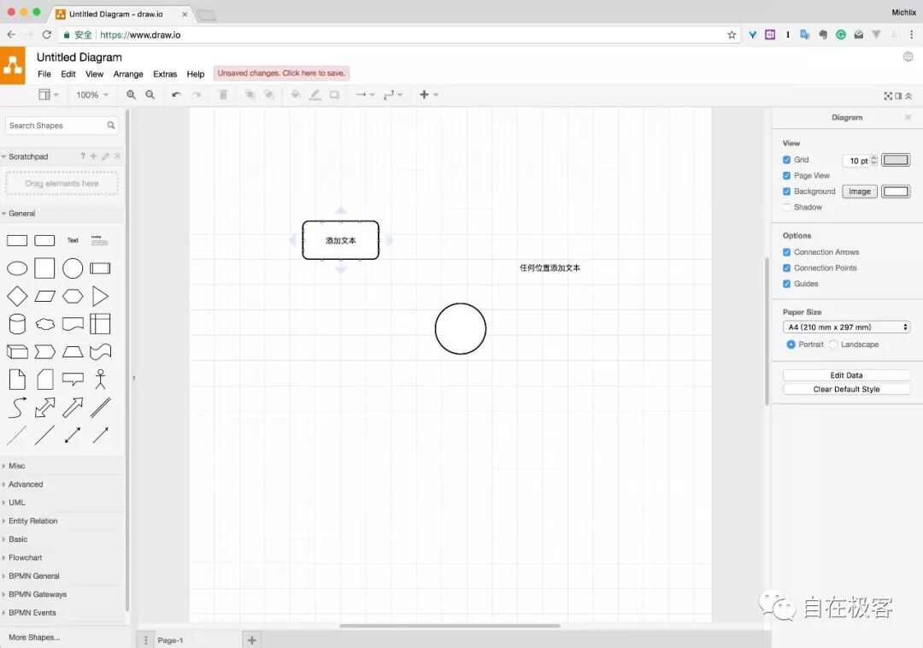Image resolution: width=923 pixels, height=648 pixels.
Task: Open the Arrange menu
Action: (128, 74)
